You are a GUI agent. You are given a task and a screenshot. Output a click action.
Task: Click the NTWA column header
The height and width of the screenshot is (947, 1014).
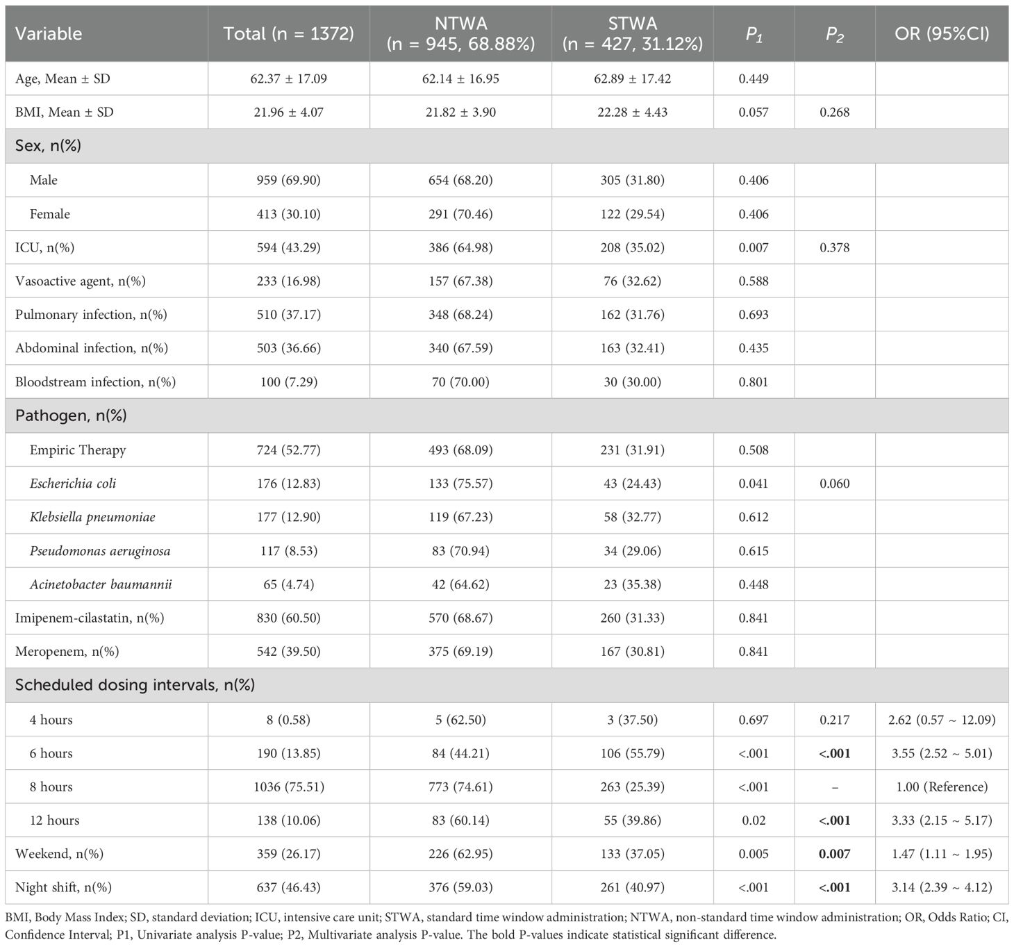pos(460,34)
